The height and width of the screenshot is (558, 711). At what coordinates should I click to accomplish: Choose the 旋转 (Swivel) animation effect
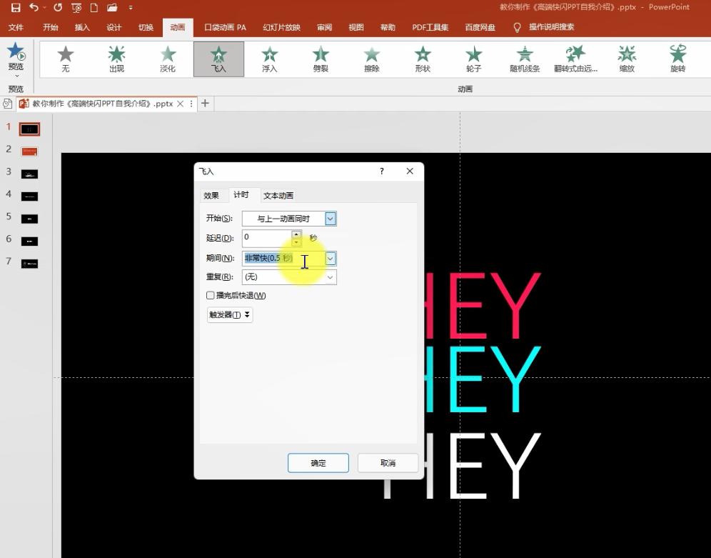[677, 59]
